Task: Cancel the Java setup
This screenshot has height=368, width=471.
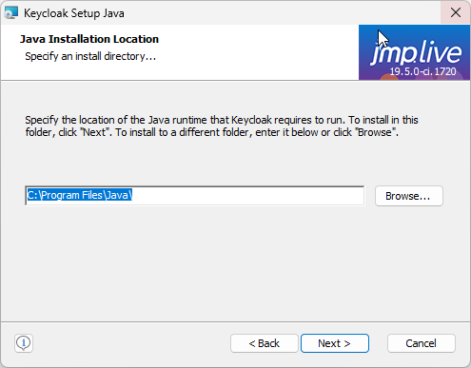Action: [421, 343]
